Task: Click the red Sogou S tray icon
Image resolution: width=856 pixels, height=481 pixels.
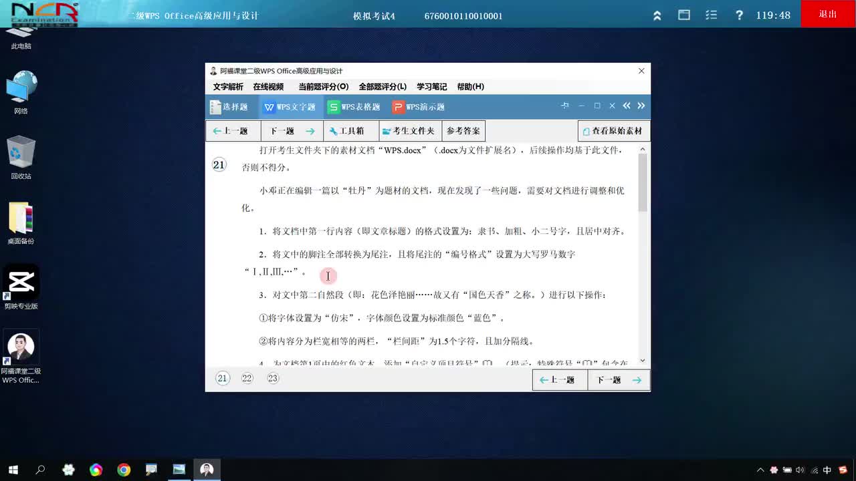Action: pos(843,470)
